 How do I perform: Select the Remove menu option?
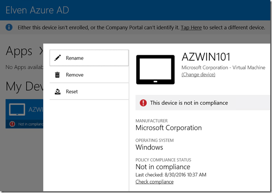89,75
